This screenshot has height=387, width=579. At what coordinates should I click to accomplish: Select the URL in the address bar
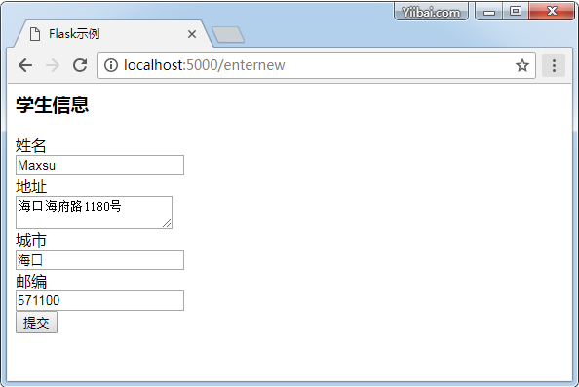(x=204, y=65)
